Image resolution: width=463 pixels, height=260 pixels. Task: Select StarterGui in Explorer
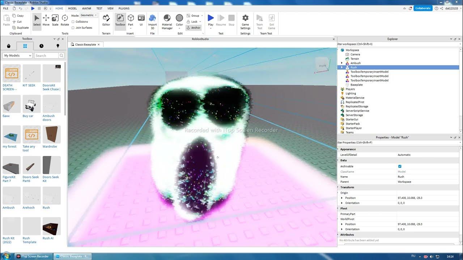tap(352, 120)
